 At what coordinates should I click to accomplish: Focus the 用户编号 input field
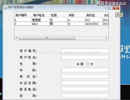click(85, 51)
